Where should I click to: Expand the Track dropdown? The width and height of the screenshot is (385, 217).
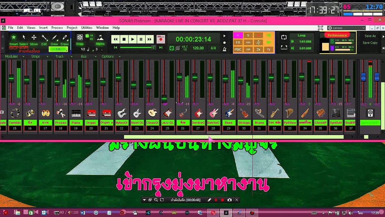click(x=63, y=56)
